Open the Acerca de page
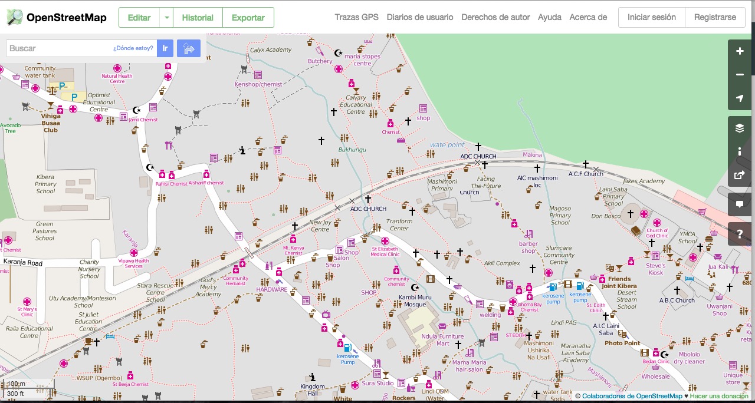 [588, 17]
